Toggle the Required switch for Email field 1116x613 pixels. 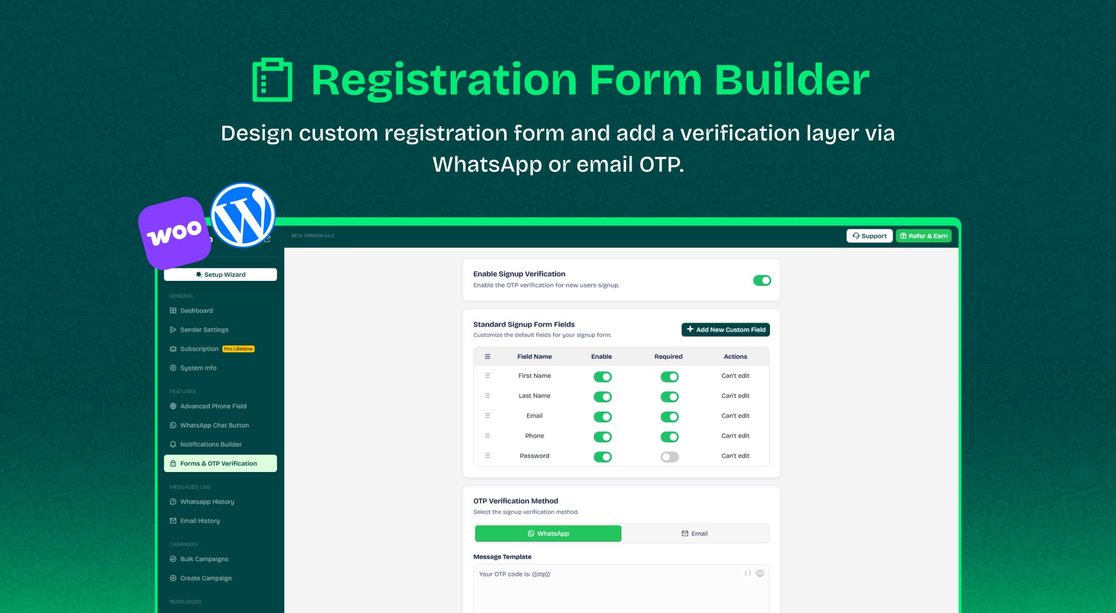point(669,416)
